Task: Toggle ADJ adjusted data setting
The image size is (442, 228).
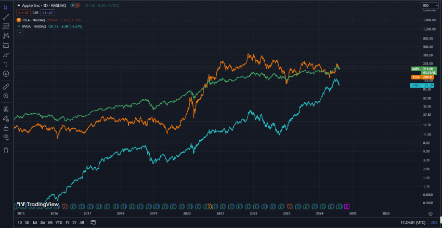Action: pyautogui.click(x=434, y=223)
